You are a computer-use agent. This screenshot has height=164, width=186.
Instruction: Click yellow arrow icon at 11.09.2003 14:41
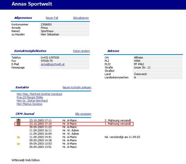[x=19, y=137]
